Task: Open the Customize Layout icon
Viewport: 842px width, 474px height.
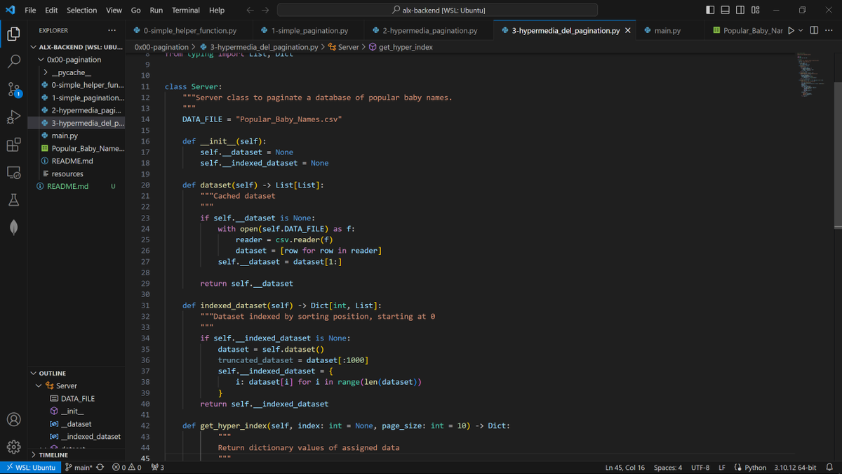Action: 756,10
